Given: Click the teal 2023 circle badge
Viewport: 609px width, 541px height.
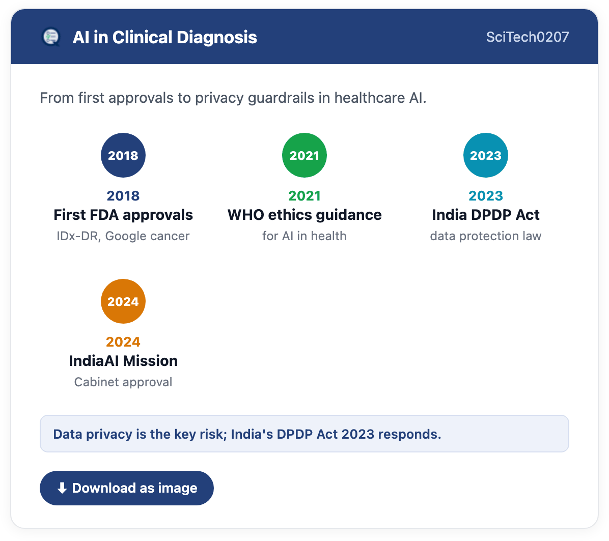Looking at the screenshot, I should (485, 155).
